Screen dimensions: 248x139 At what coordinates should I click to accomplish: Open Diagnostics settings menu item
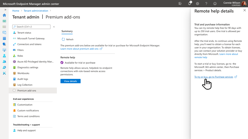click(28, 67)
